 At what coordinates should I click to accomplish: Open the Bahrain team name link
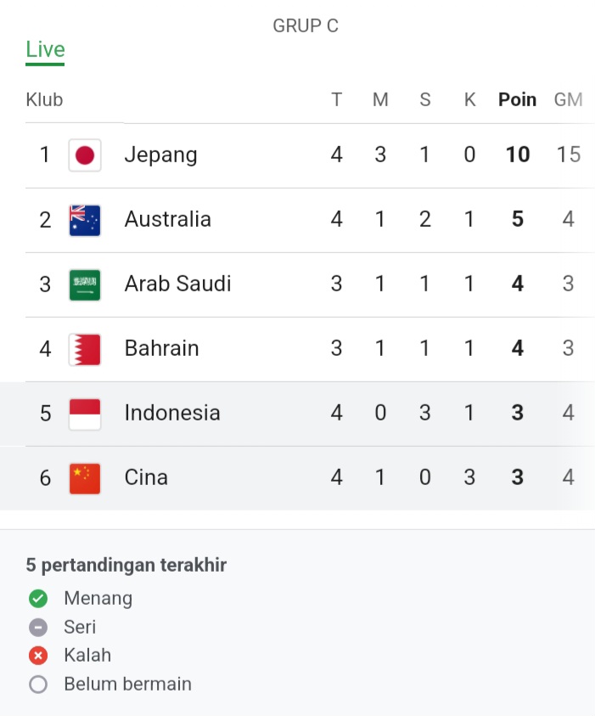161,348
